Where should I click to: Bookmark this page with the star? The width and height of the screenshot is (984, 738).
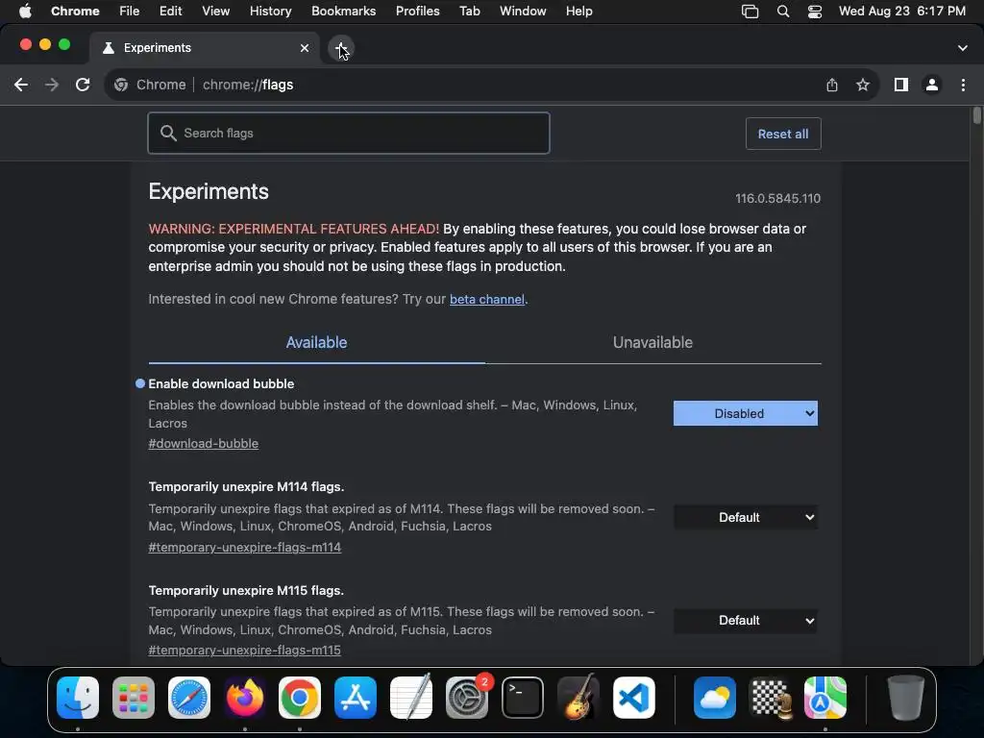click(x=863, y=85)
